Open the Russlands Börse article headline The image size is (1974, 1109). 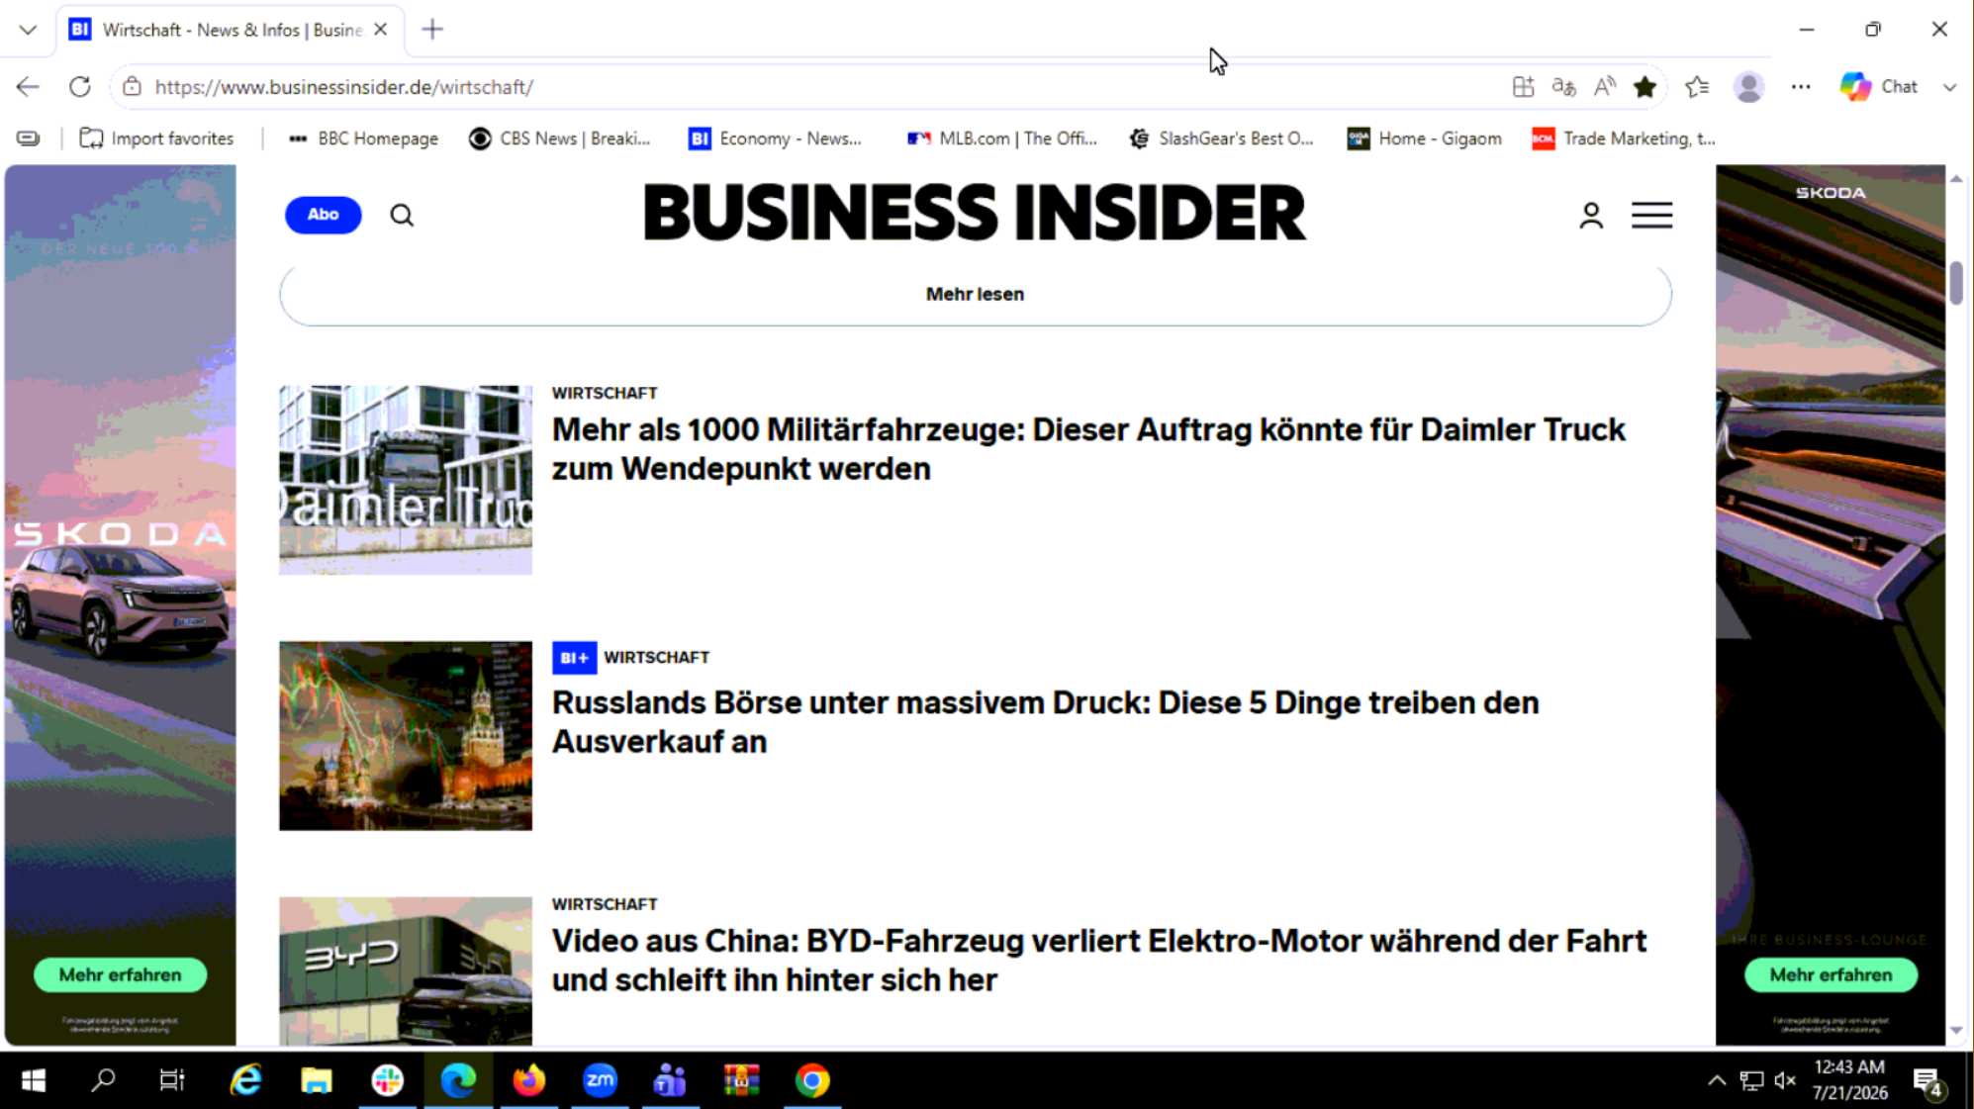tap(1045, 722)
